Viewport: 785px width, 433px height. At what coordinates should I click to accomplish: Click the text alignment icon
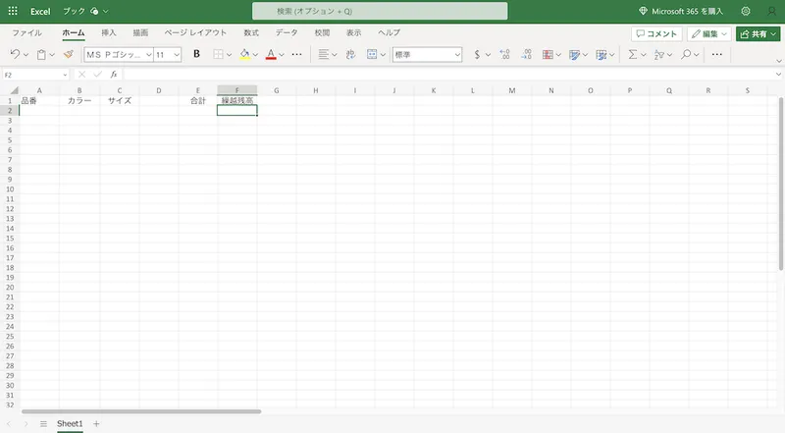324,54
